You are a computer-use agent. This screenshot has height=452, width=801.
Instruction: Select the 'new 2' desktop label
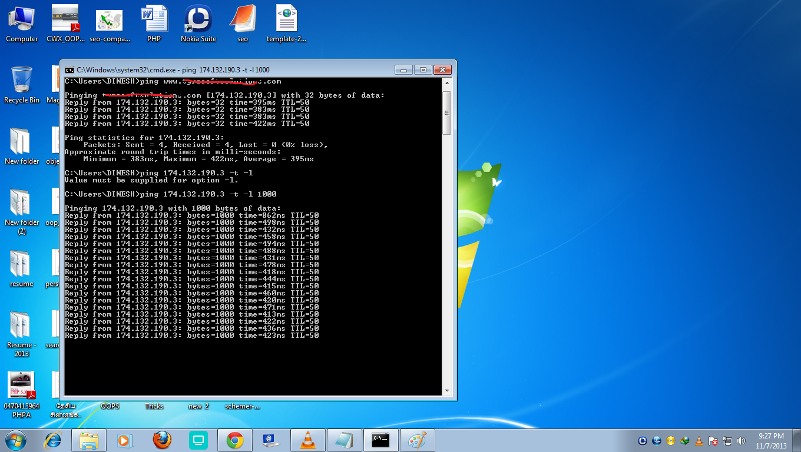198,406
